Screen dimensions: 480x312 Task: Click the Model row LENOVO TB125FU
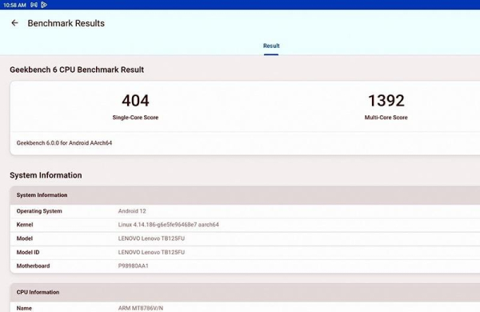coord(245,238)
